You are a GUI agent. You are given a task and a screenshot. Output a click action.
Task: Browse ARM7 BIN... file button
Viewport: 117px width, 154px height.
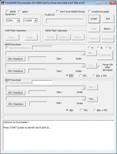tap(92, 87)
